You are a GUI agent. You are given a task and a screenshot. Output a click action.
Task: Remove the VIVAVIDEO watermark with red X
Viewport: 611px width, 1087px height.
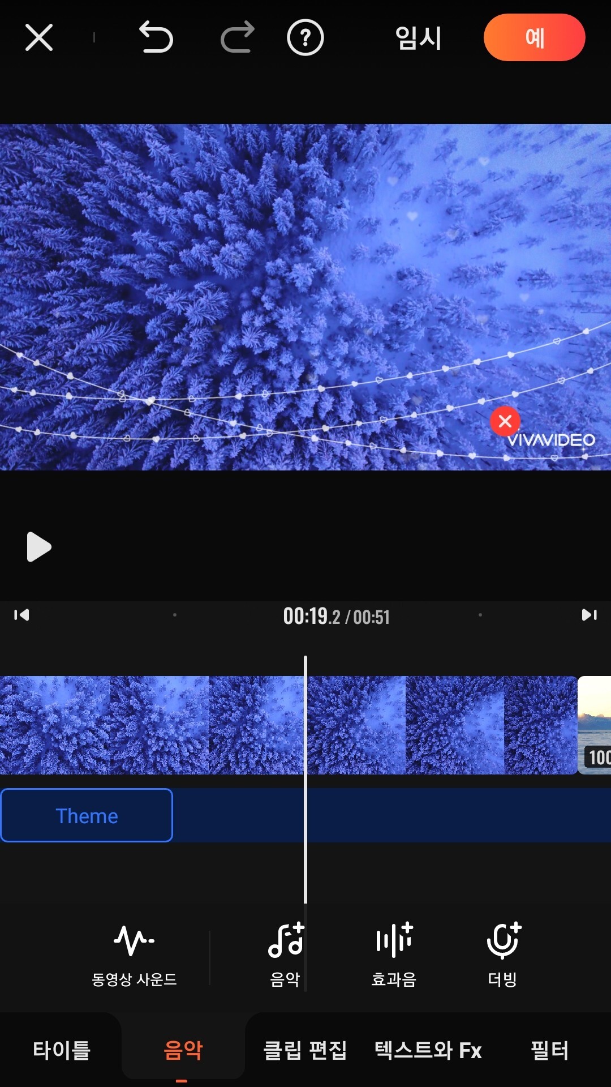[505, 421]
